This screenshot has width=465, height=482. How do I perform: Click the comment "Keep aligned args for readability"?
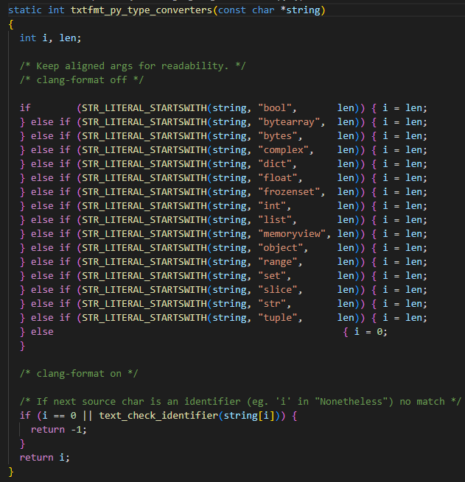(133, 66)
